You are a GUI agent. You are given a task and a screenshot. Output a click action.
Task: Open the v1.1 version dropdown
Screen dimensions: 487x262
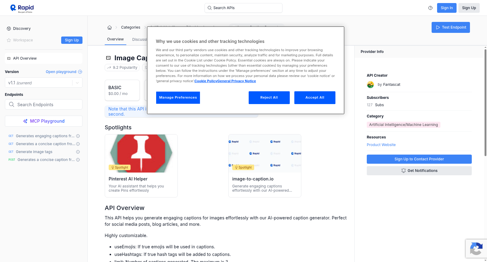point(44,83)
